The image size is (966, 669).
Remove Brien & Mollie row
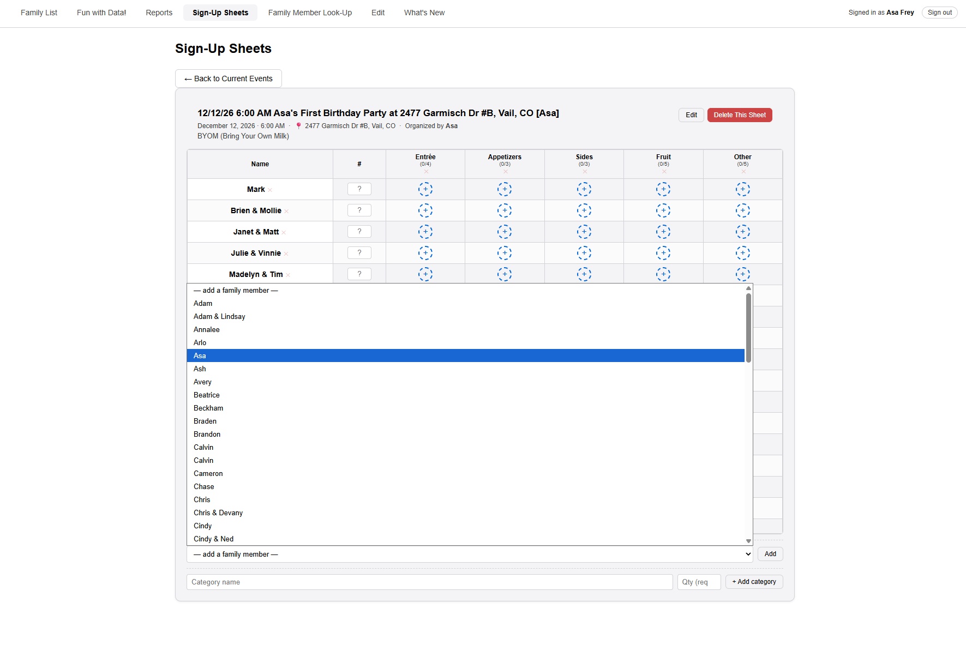point(286,212)
